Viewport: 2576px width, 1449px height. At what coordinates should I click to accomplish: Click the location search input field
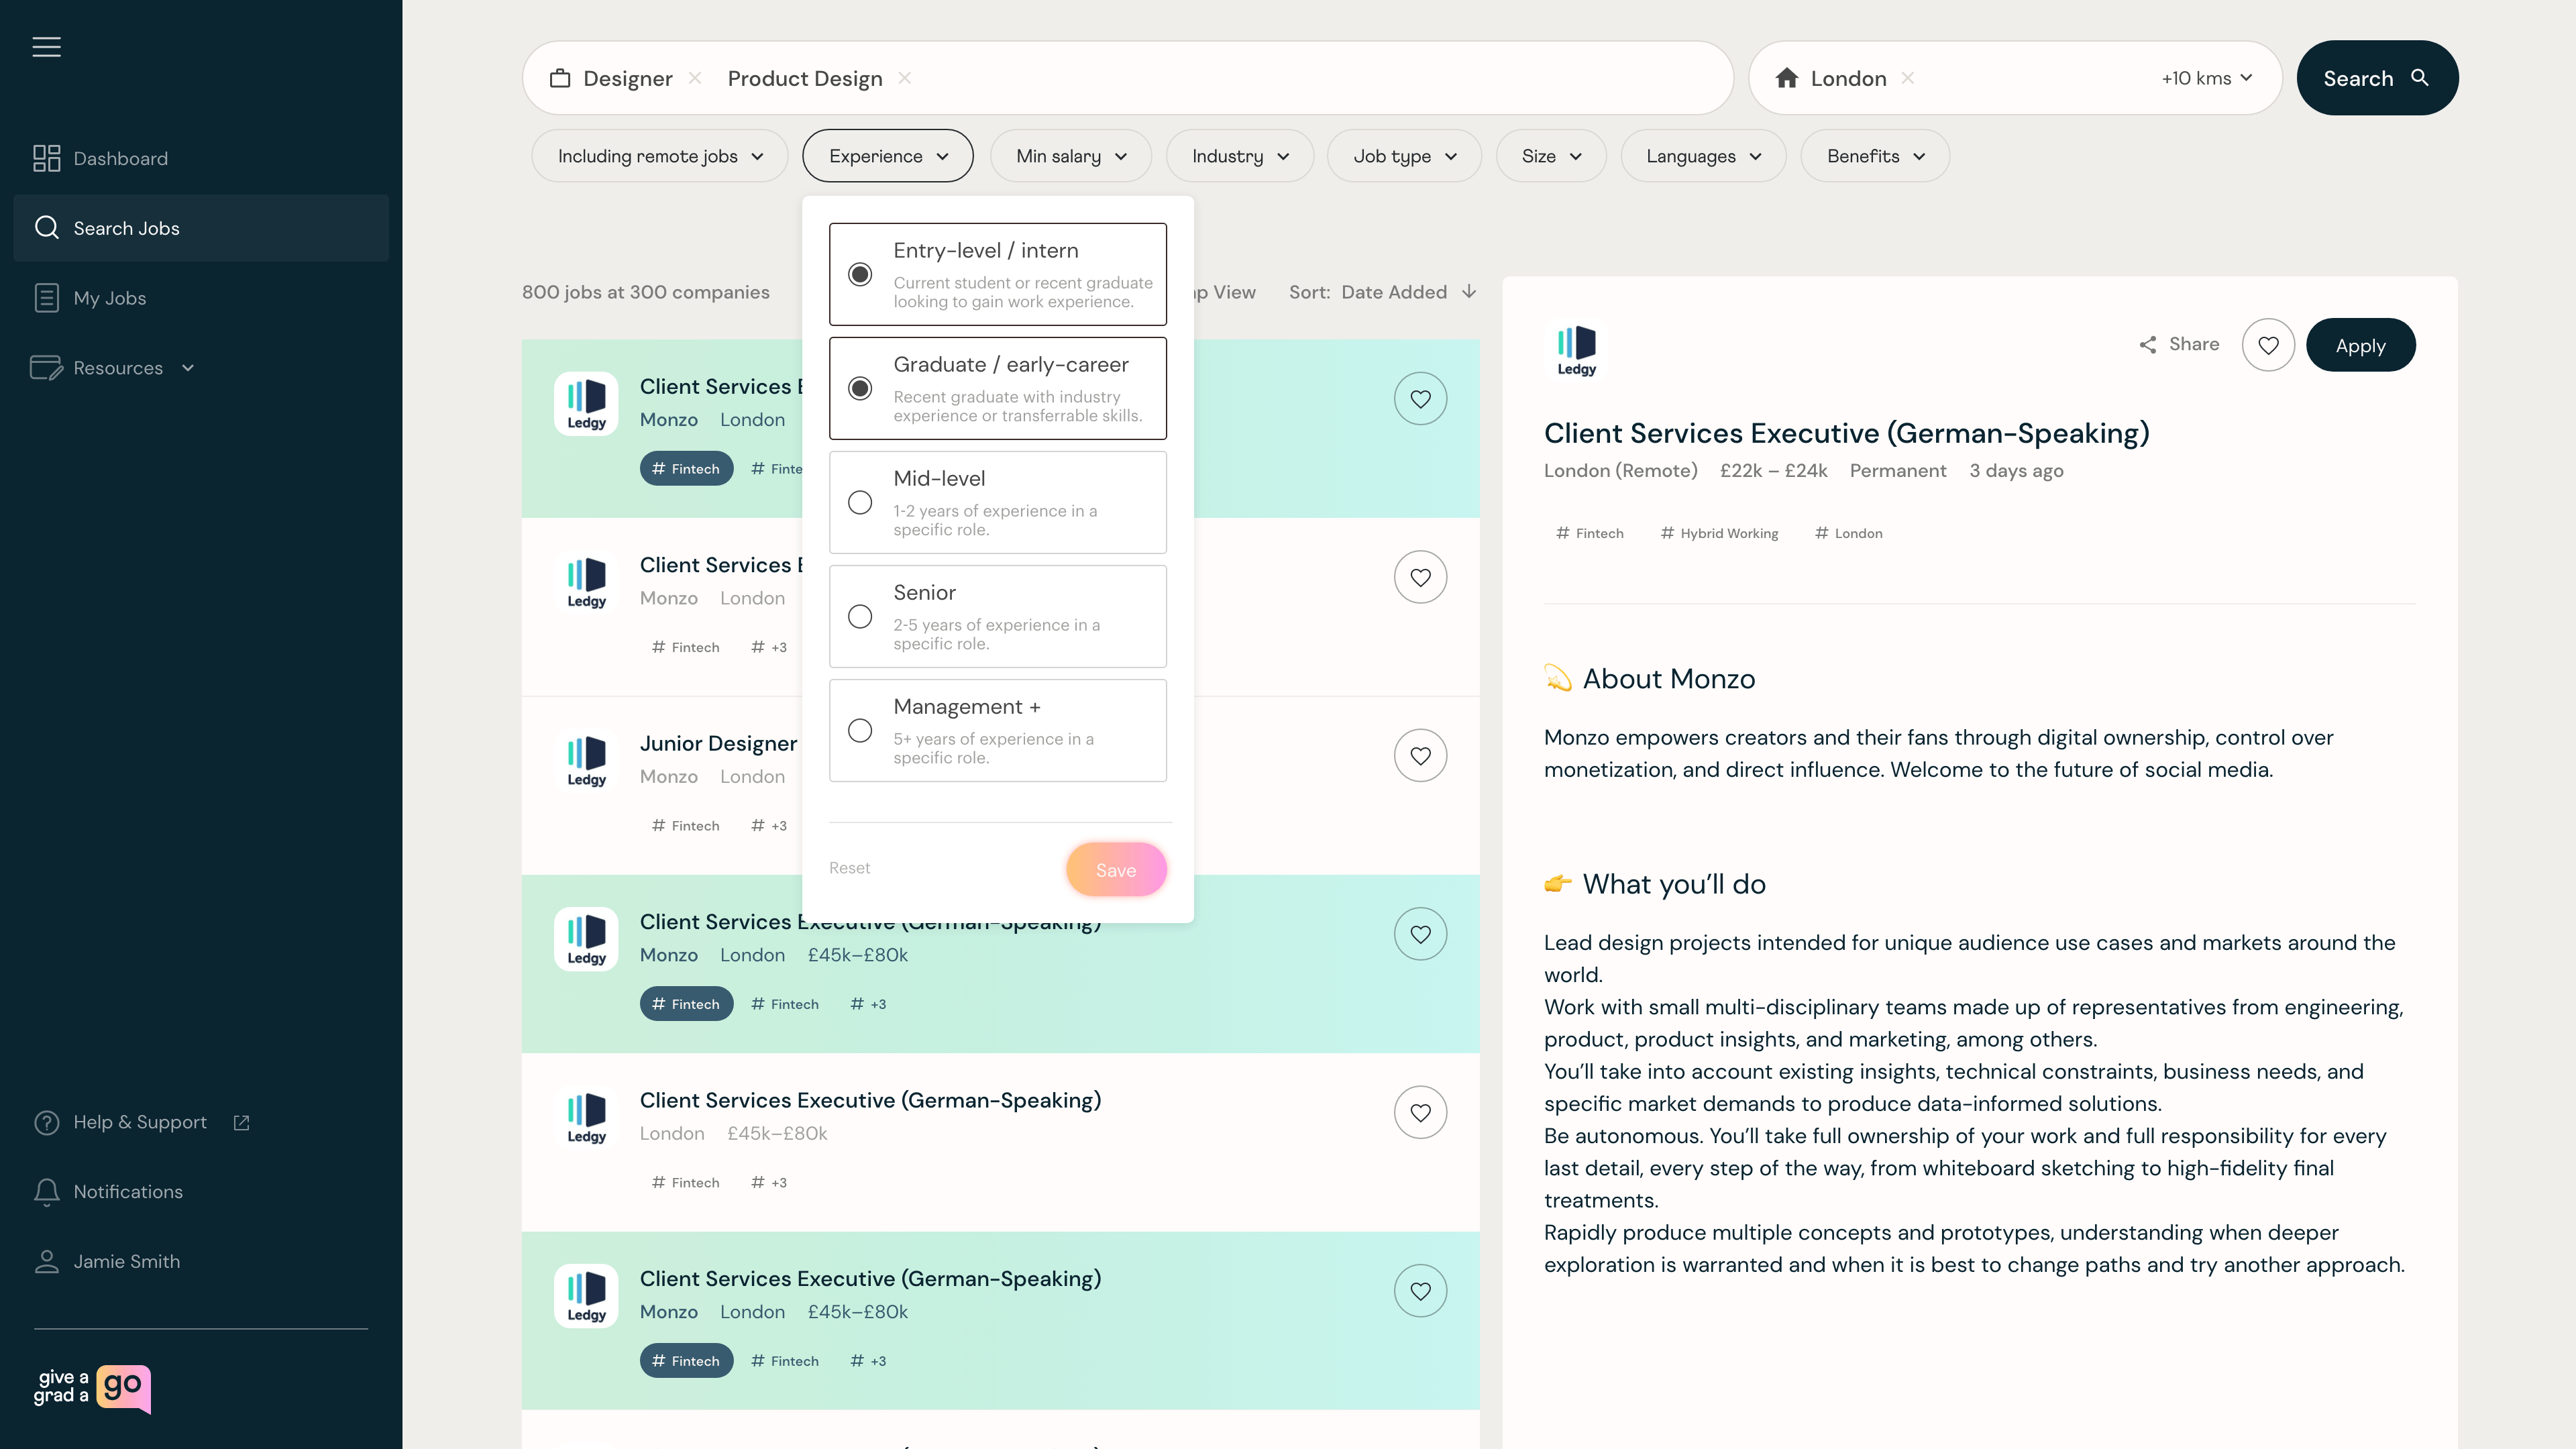pos(2015,78)
